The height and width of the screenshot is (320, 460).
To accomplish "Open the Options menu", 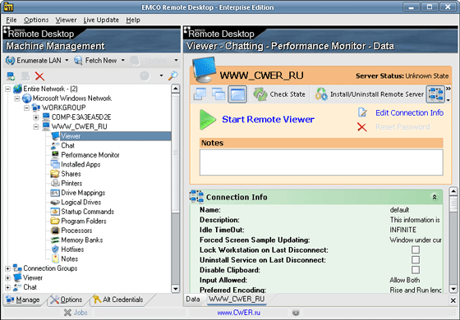I will pos(36,20).
